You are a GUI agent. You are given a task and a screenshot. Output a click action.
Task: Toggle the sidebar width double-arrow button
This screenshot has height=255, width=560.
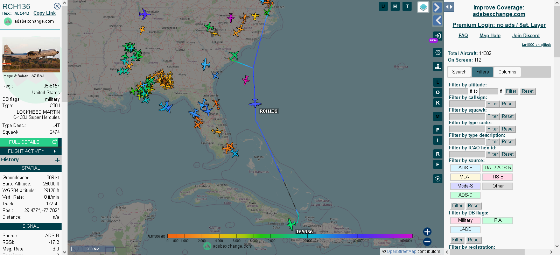pyautogui.click(x=449, y=7)
